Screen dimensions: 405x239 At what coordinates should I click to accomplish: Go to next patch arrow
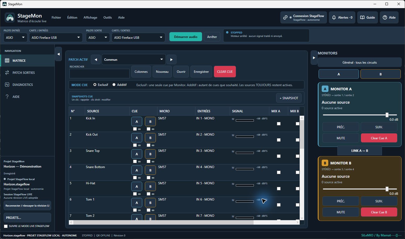pos(171,59)
